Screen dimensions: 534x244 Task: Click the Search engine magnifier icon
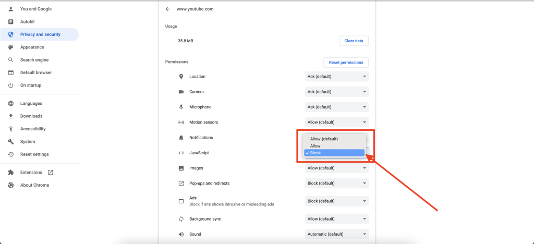click(10, 60)
